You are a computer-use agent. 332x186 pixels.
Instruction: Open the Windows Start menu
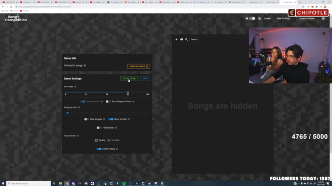[x=3, y=183]
